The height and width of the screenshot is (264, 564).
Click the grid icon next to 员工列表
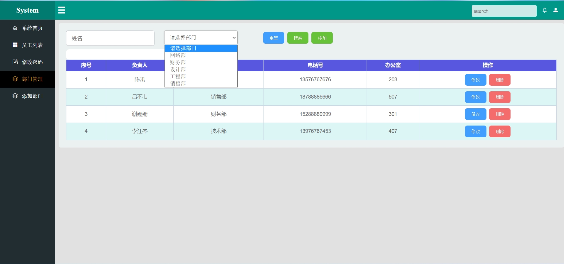pos(15,45)
